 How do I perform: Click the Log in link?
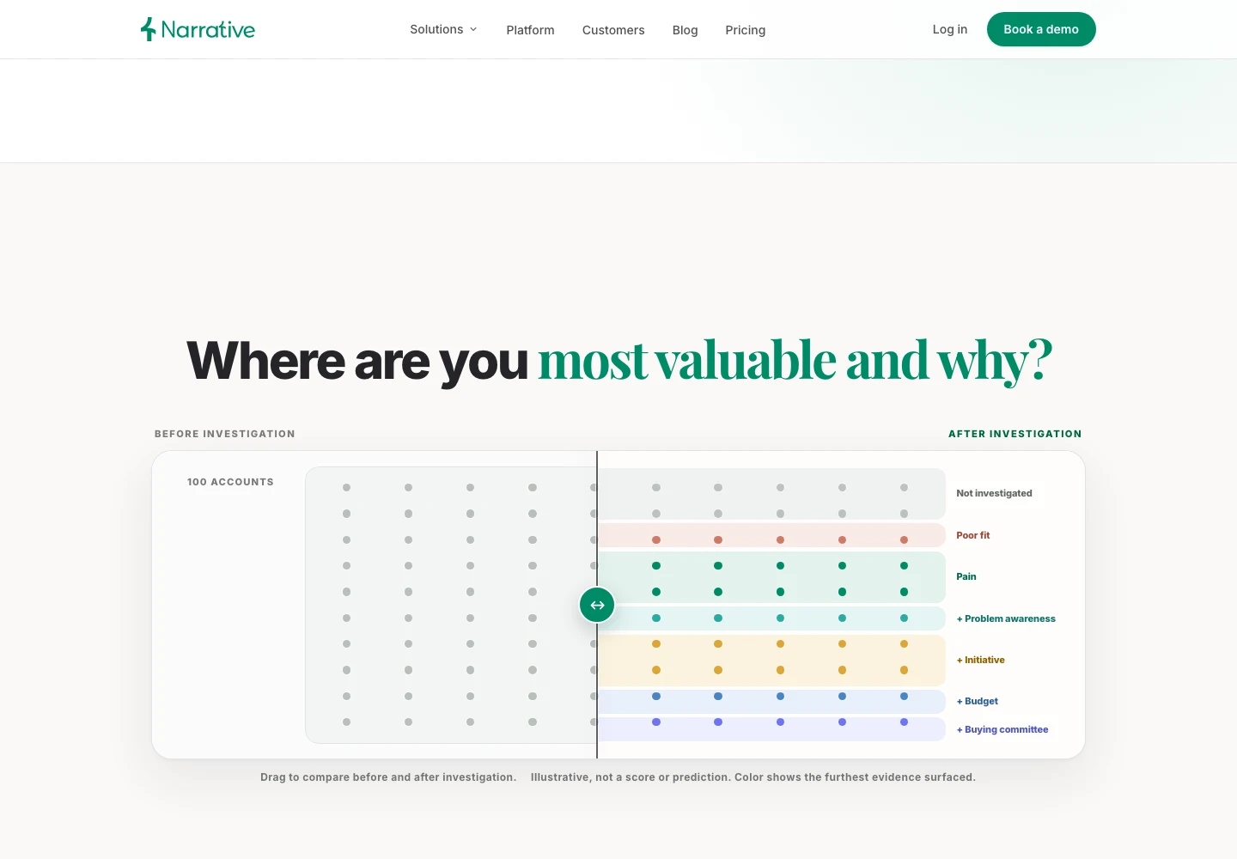click(x=950, y=29)
